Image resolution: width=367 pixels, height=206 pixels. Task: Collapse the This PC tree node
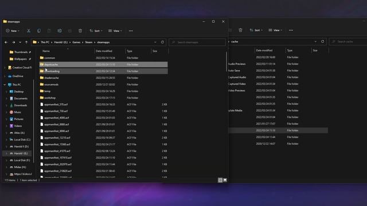click(x=5, y=85)
